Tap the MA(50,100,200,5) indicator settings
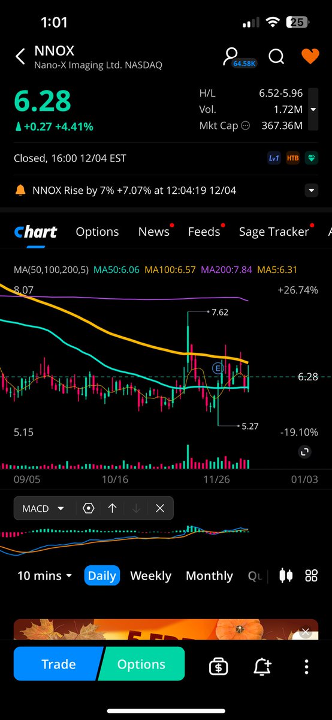332x720 pixels. (x=51, y=270)
